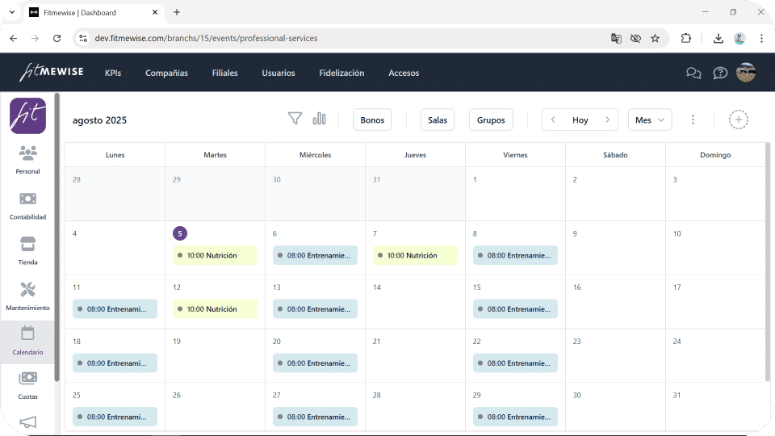Open Personal section in sidebar
Screen dimensions: 775x436
click(27, 160)
